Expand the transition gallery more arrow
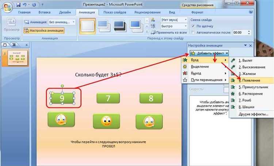The width and height of the screenshot is (274, 166). pos(147,32)
